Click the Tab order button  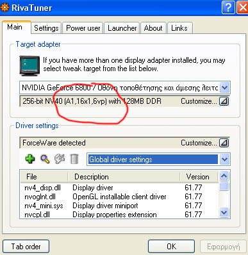pyautogui.click(x=26, y=247)
